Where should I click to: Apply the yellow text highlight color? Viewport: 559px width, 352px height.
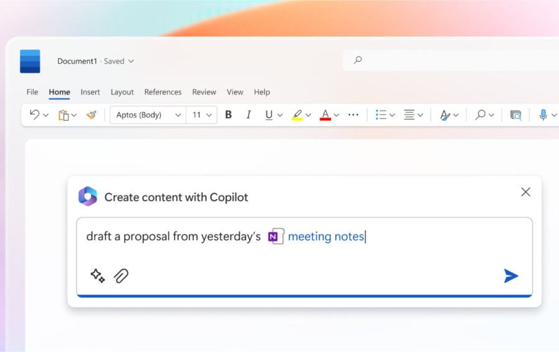click(297, 115)
